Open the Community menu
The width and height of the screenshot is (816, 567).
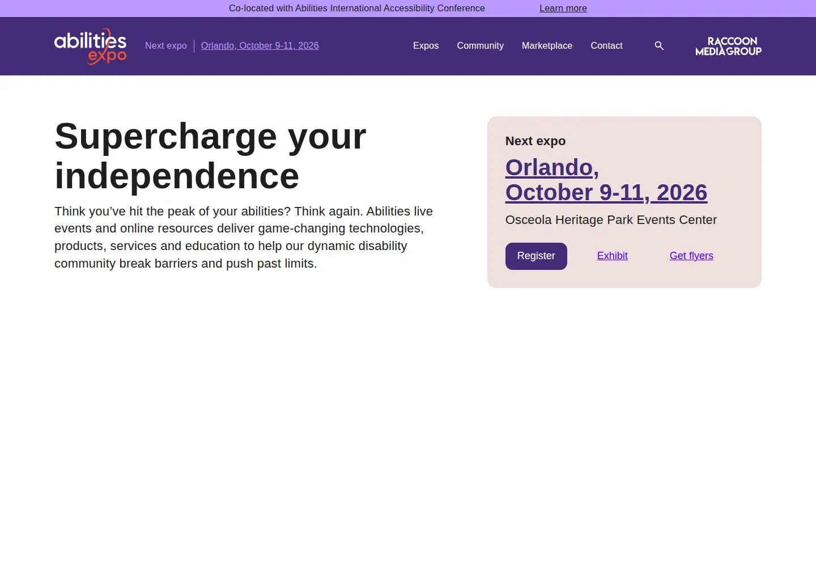(x=481, y=46)
